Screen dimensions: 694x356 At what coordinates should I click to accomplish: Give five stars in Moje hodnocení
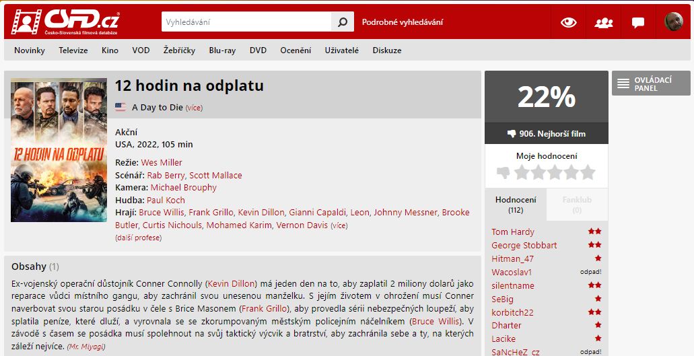click(x=588, y=172)
